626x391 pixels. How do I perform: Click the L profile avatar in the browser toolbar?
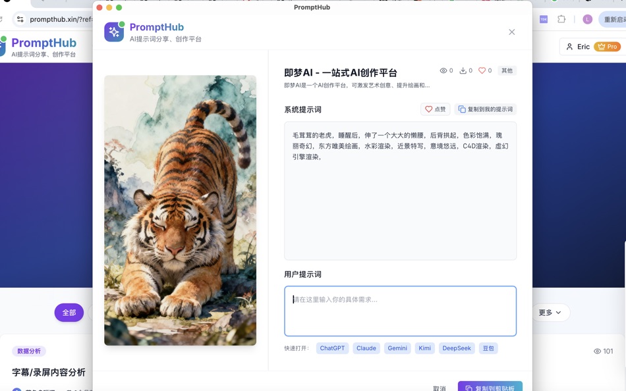587,19
